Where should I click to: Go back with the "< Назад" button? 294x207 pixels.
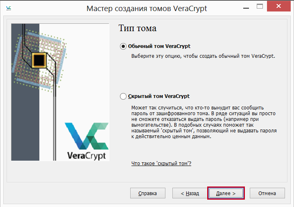[190, 193]
